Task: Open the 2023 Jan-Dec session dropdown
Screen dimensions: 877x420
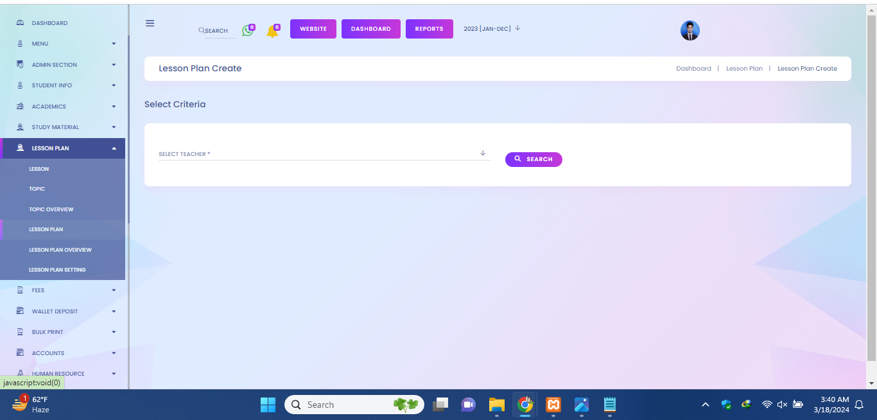Action: (x=492, y=28)
